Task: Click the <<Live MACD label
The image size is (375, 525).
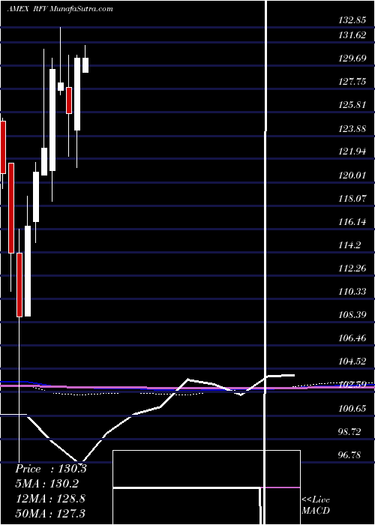Action: pyautogui.click(x=316, y=505)
